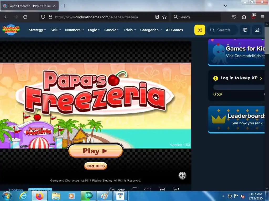The height and width of the screenshot is (201, 269).
Task: Reload the Papa's Freezeria page
Action: click(25, 17)
